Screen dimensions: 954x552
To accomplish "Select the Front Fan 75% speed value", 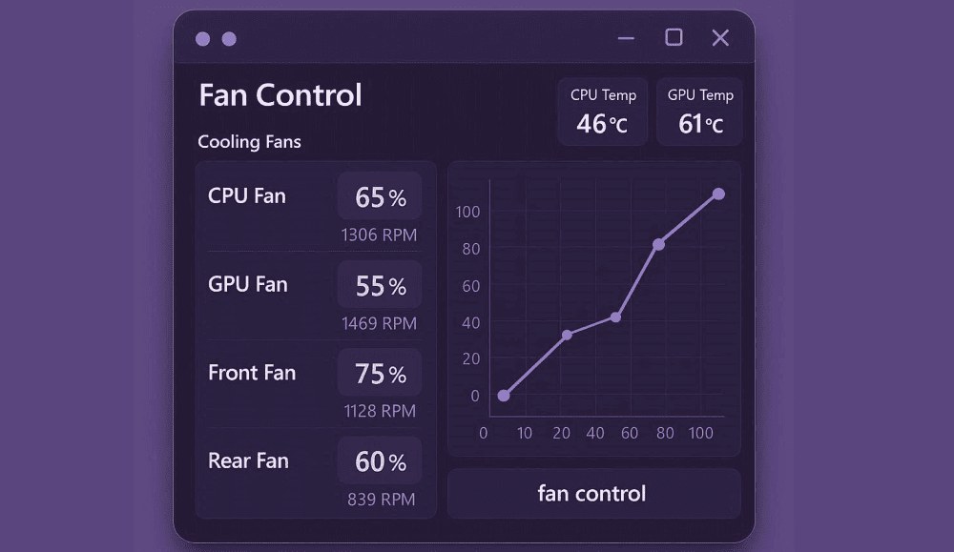I will (380, 374).
